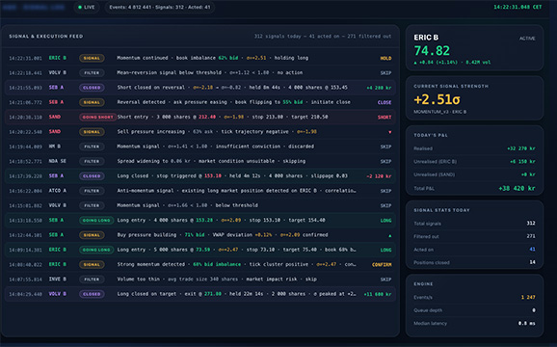This screenshot has height=347, width=557.
Task: Click the SHORT label in SAND entry row
Action: [x=385, y=118]
